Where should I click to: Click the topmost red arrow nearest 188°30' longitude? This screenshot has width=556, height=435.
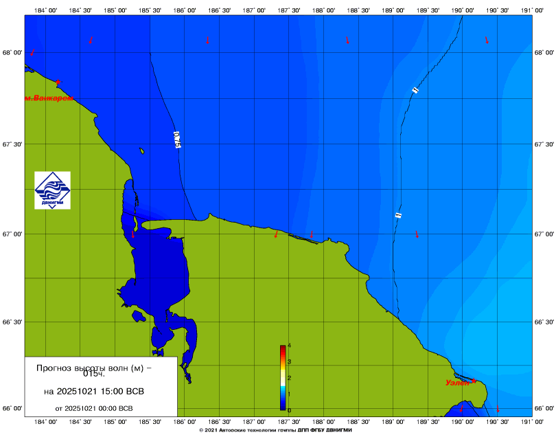pos(348,41)
